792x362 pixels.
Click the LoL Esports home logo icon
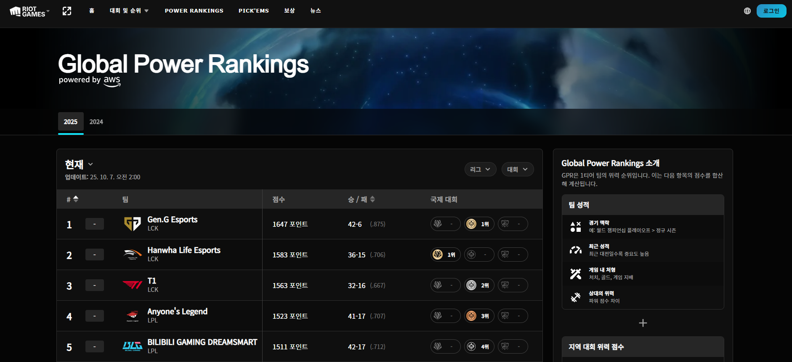pyautogui.click(x=67, y=11)
